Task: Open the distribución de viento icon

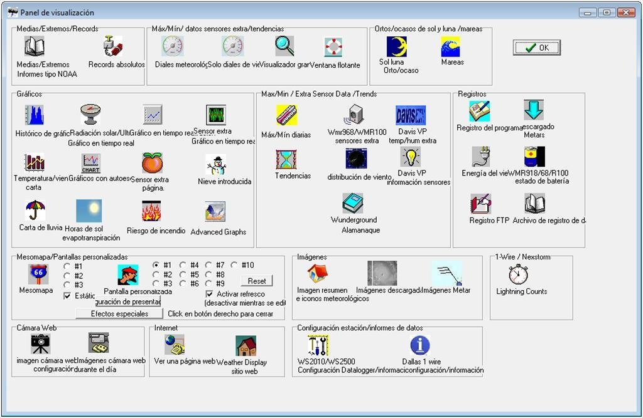Action: (357, 159)
